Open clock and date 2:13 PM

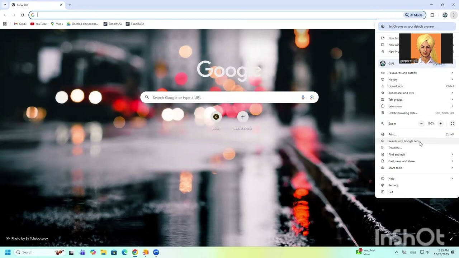(x=441, y=252)
